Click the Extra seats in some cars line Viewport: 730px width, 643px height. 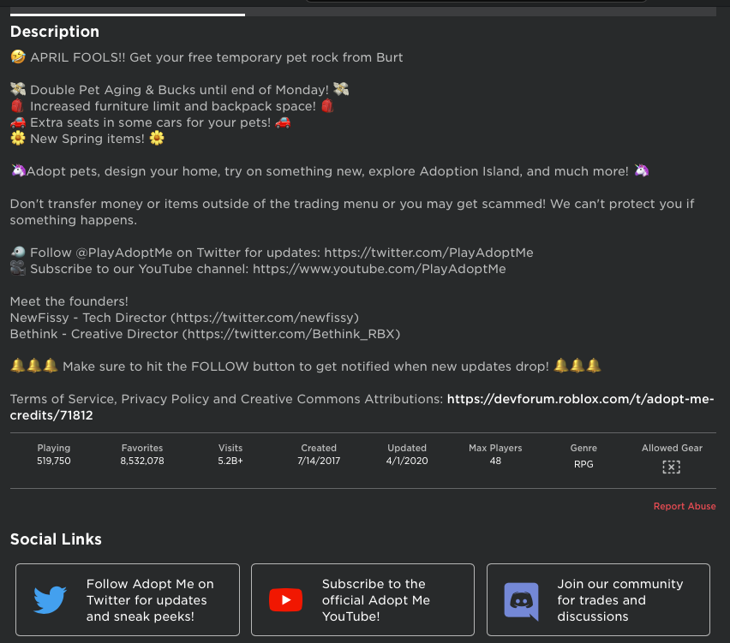click(151, 122)
